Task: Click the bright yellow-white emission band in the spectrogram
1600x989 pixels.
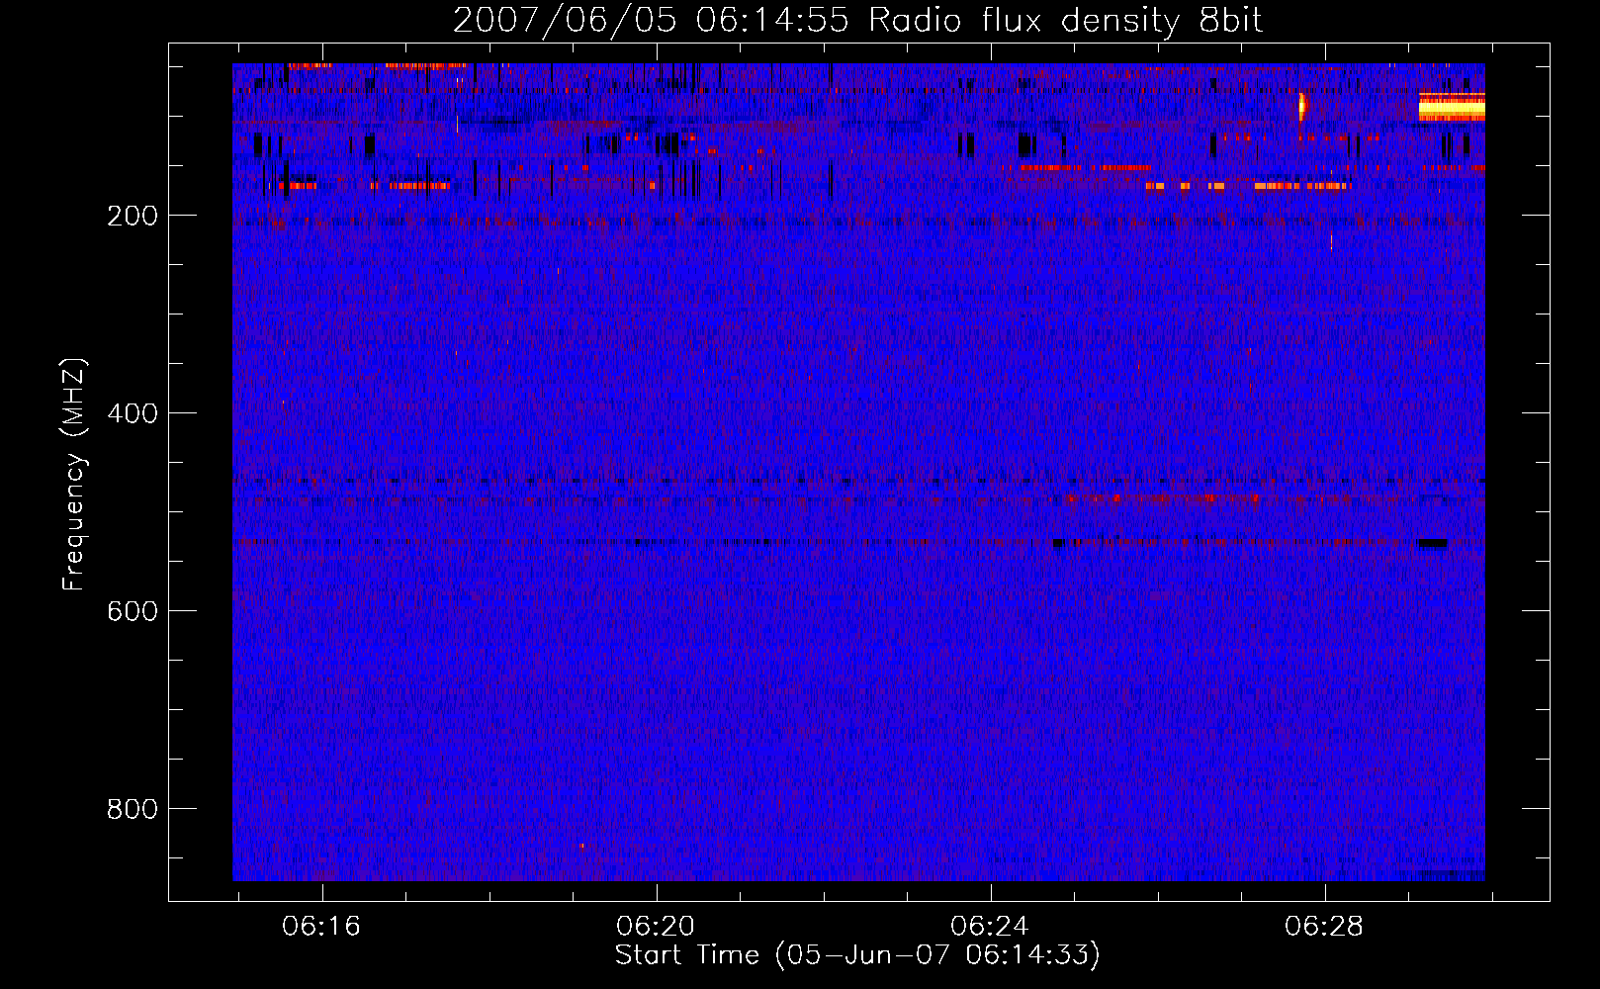Action: 1452,107
